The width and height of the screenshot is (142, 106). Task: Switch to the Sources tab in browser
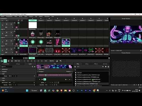[105, 64]
